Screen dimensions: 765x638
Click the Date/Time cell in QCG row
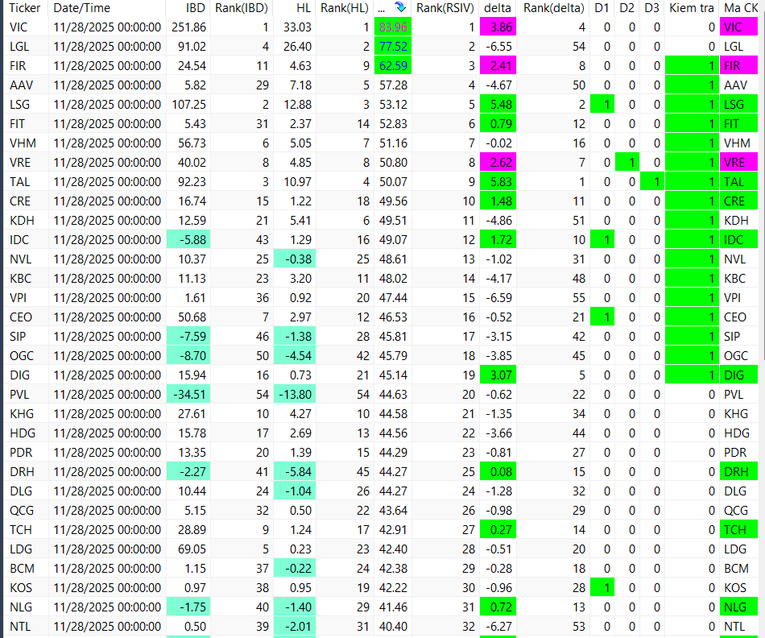(107, 511)
